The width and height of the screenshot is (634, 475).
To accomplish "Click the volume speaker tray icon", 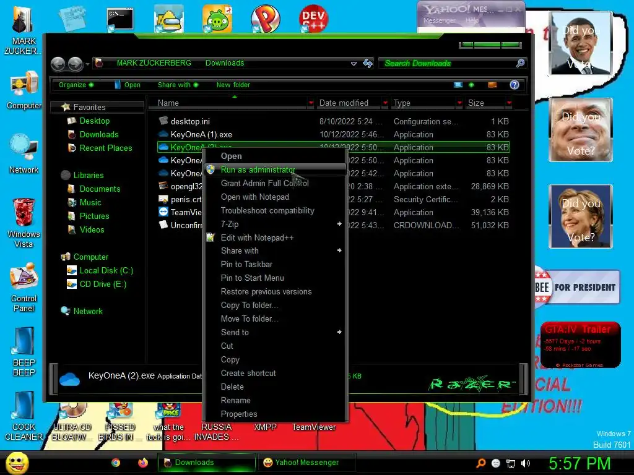I will (526, 463).
